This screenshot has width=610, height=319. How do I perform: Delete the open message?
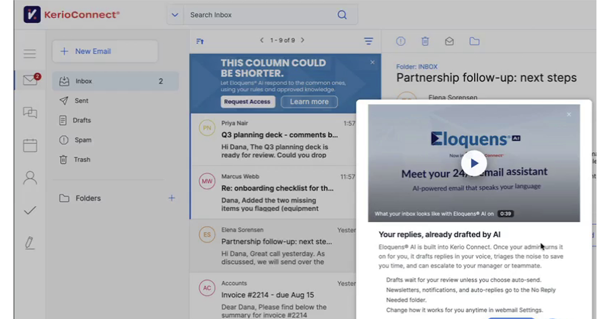425,41
